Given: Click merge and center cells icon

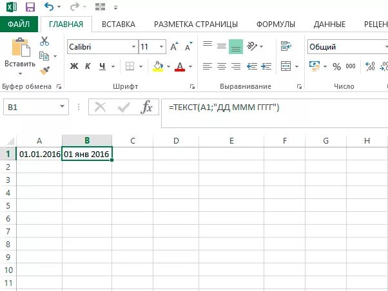Looking at the screenshot, I should (286, 66).
